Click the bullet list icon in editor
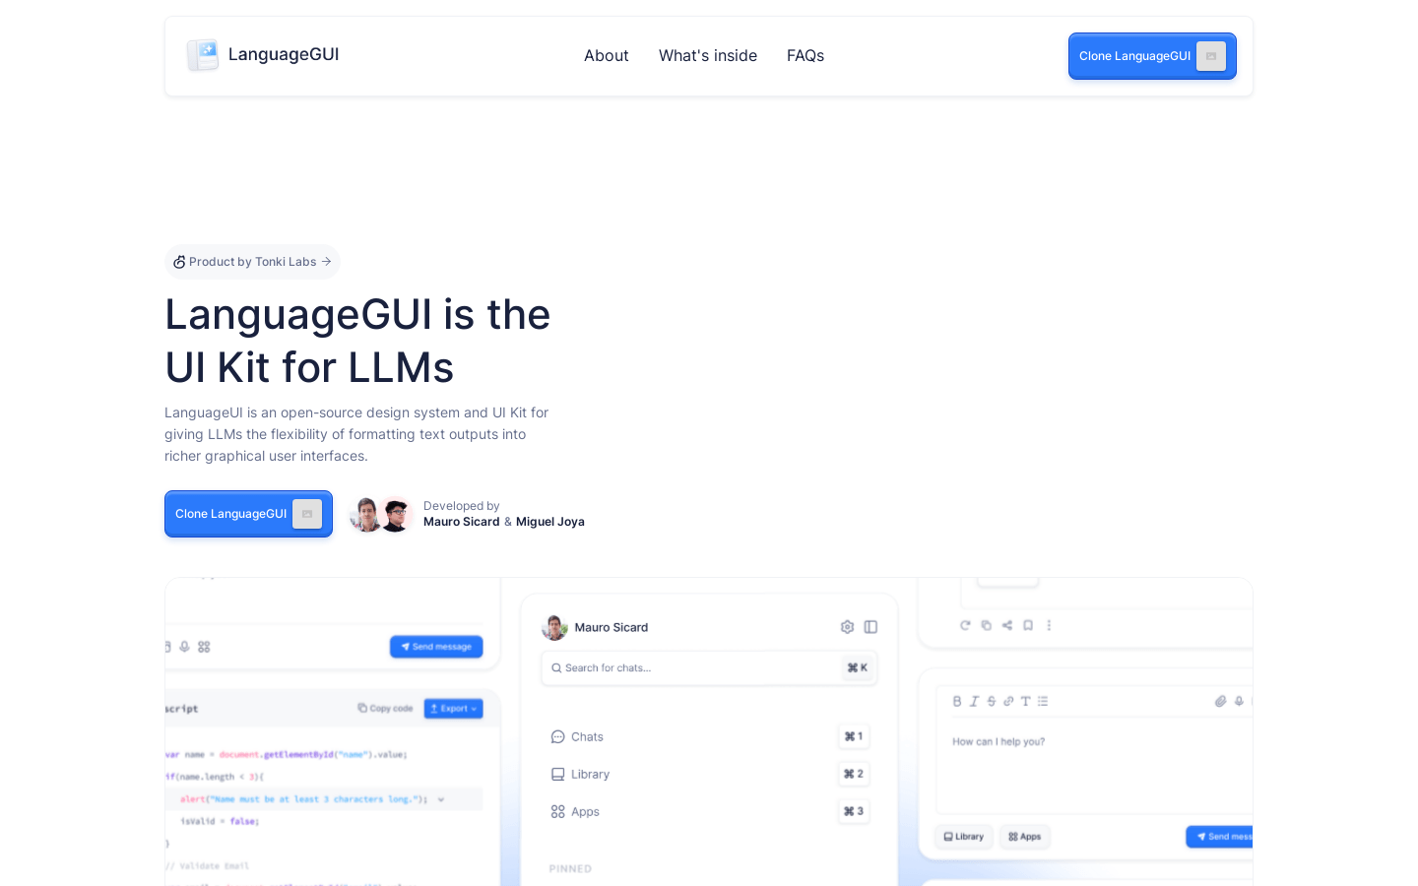Screen dimensions: 1418x886 tap(1043, 701)
